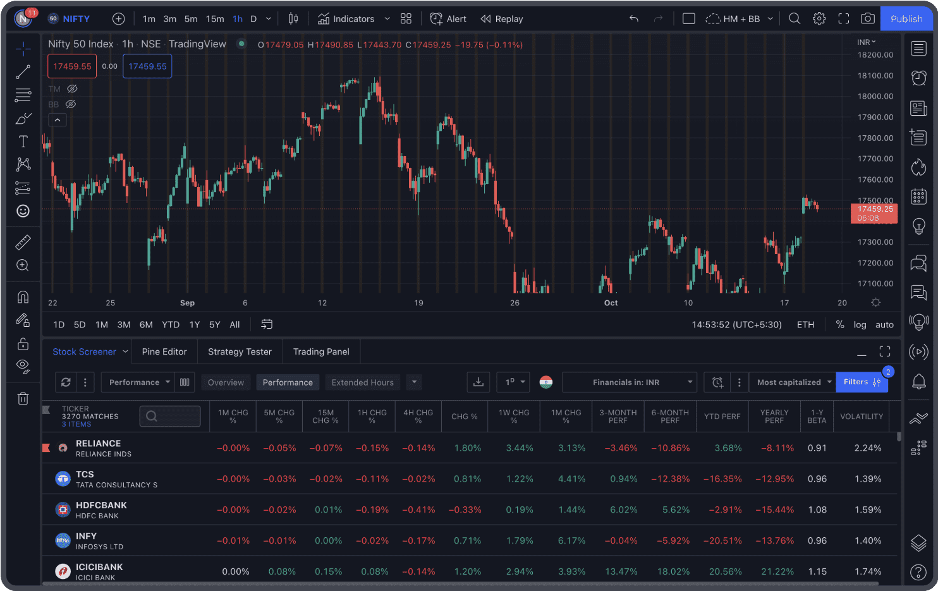Take a chart snapshot with camera icon
The height and width of the screenshot is (591, 938).
tap(868, 19)
